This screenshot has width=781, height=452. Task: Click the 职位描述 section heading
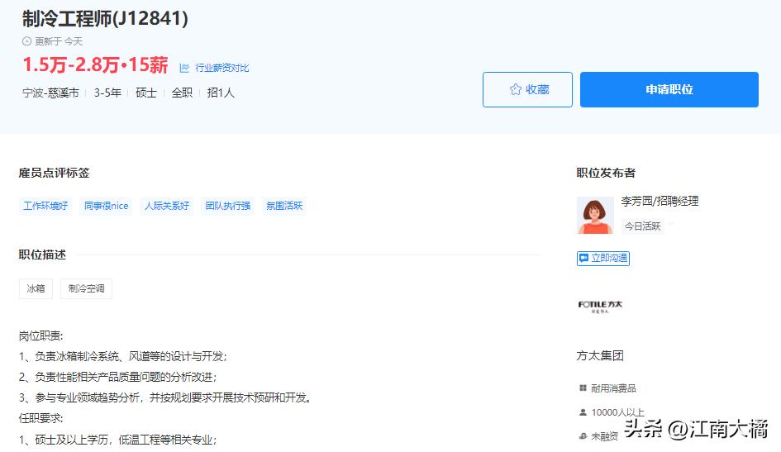42,255
